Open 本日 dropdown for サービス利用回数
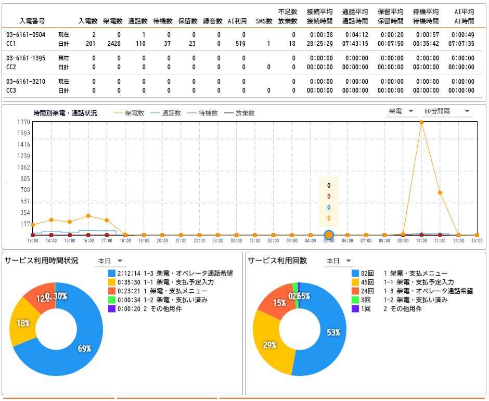 pos(338,261)
